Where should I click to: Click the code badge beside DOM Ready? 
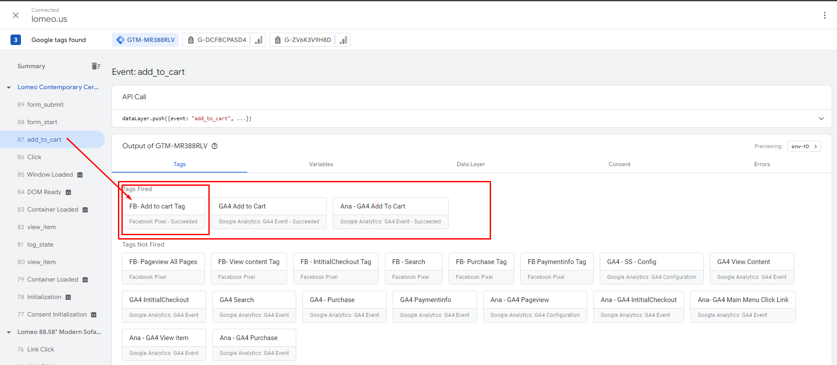[68, 192]
